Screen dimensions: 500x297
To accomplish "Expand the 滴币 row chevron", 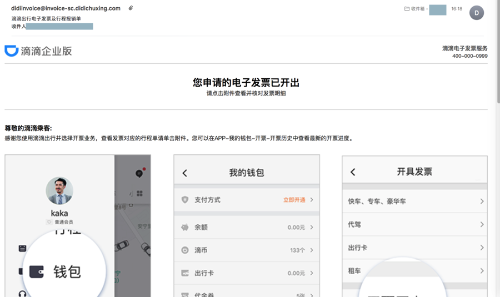I will pyautogui.click(x=312, y=250).
